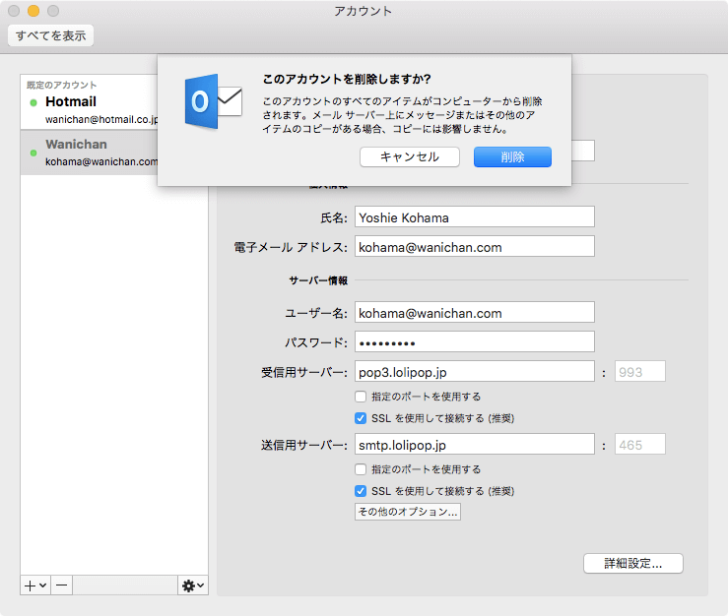Click green status dot beside Hotmail

[x=33, y=102]
